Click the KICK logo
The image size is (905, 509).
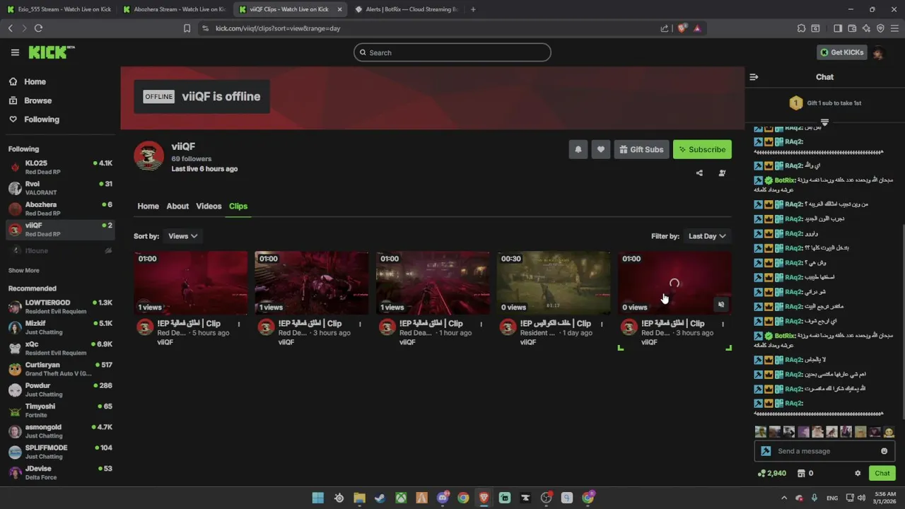pos(52,52)
